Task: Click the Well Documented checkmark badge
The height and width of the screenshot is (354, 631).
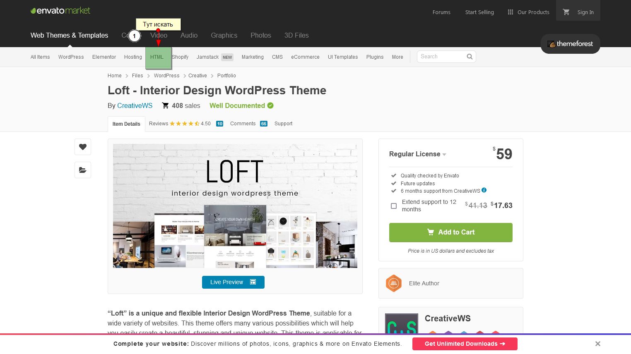Action: [x=270, y=105]
